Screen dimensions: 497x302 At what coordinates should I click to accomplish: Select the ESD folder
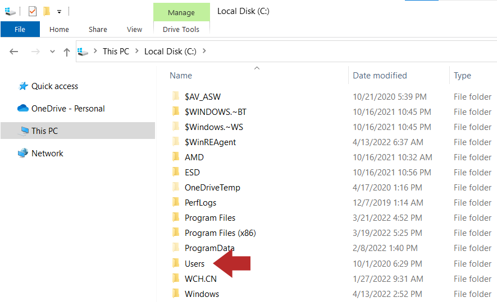192,173
